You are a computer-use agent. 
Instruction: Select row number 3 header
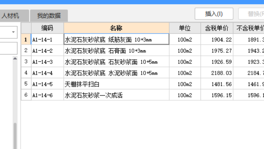point(26,62)
